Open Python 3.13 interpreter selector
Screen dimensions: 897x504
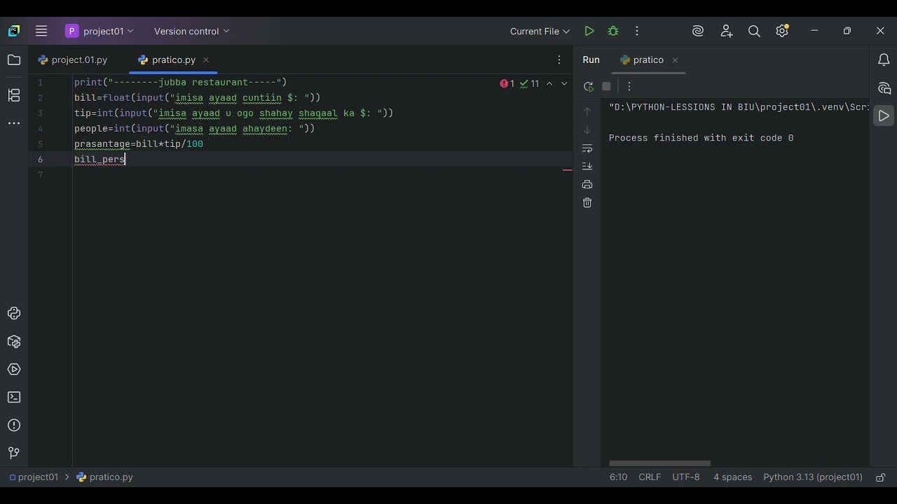coord(813,477)
